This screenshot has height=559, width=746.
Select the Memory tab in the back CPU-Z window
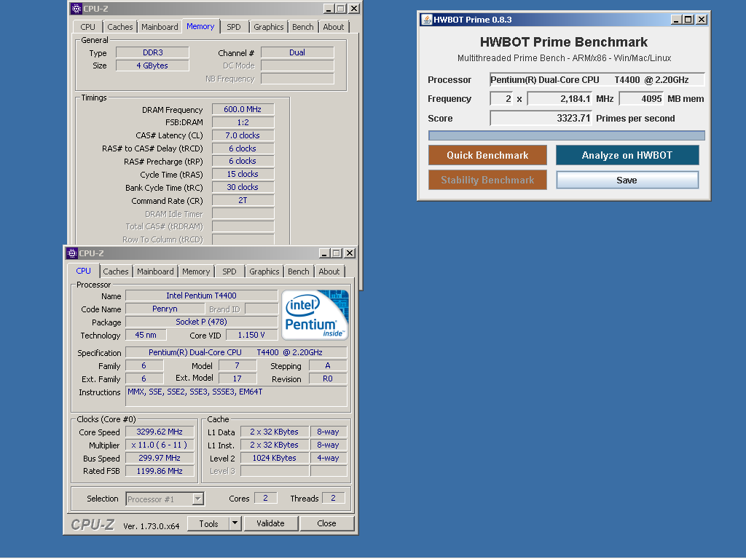tap(200, 26)
